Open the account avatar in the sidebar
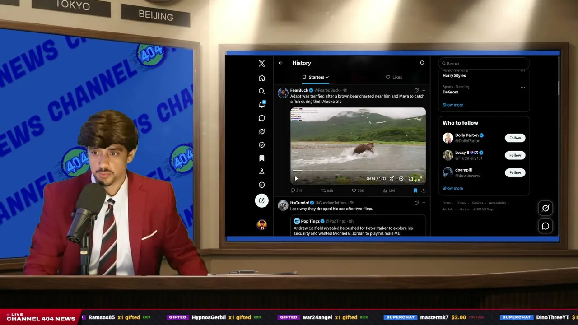The width and height of the screenshot is (578, 325). 262,224
